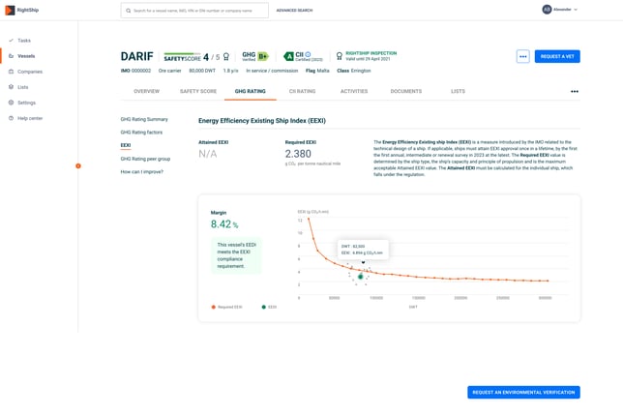Click the CII info circle icon

[x=308, y=54]
